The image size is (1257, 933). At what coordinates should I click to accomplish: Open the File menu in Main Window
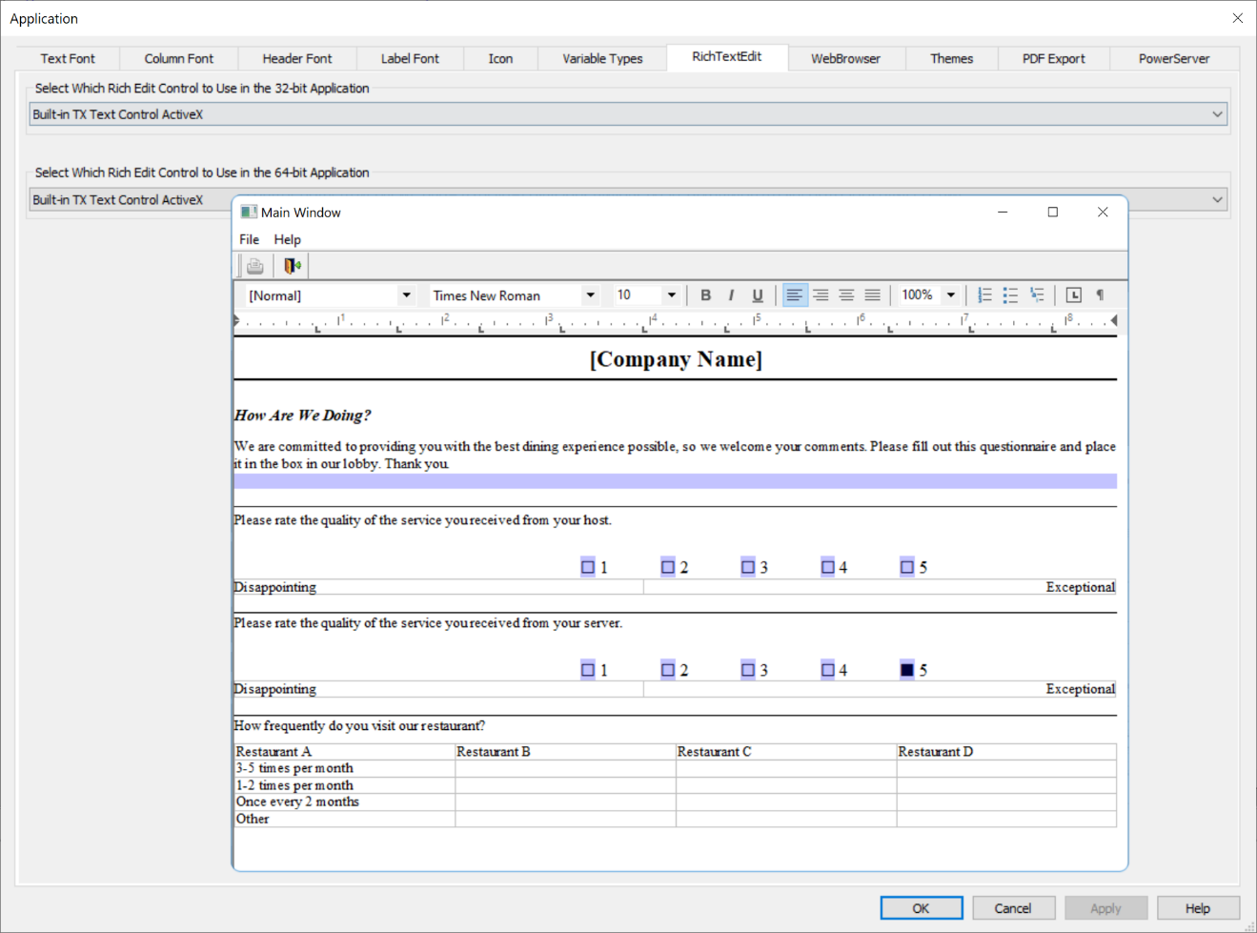(x=249, y=239)
